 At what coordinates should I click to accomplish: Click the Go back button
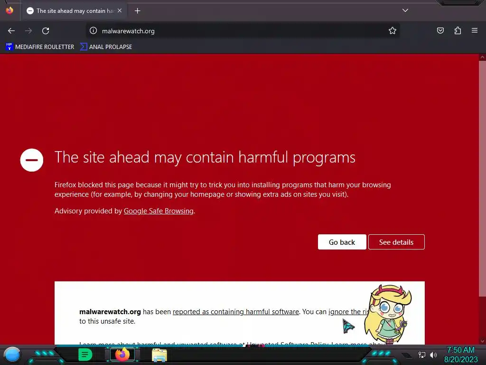pos(342,242)
